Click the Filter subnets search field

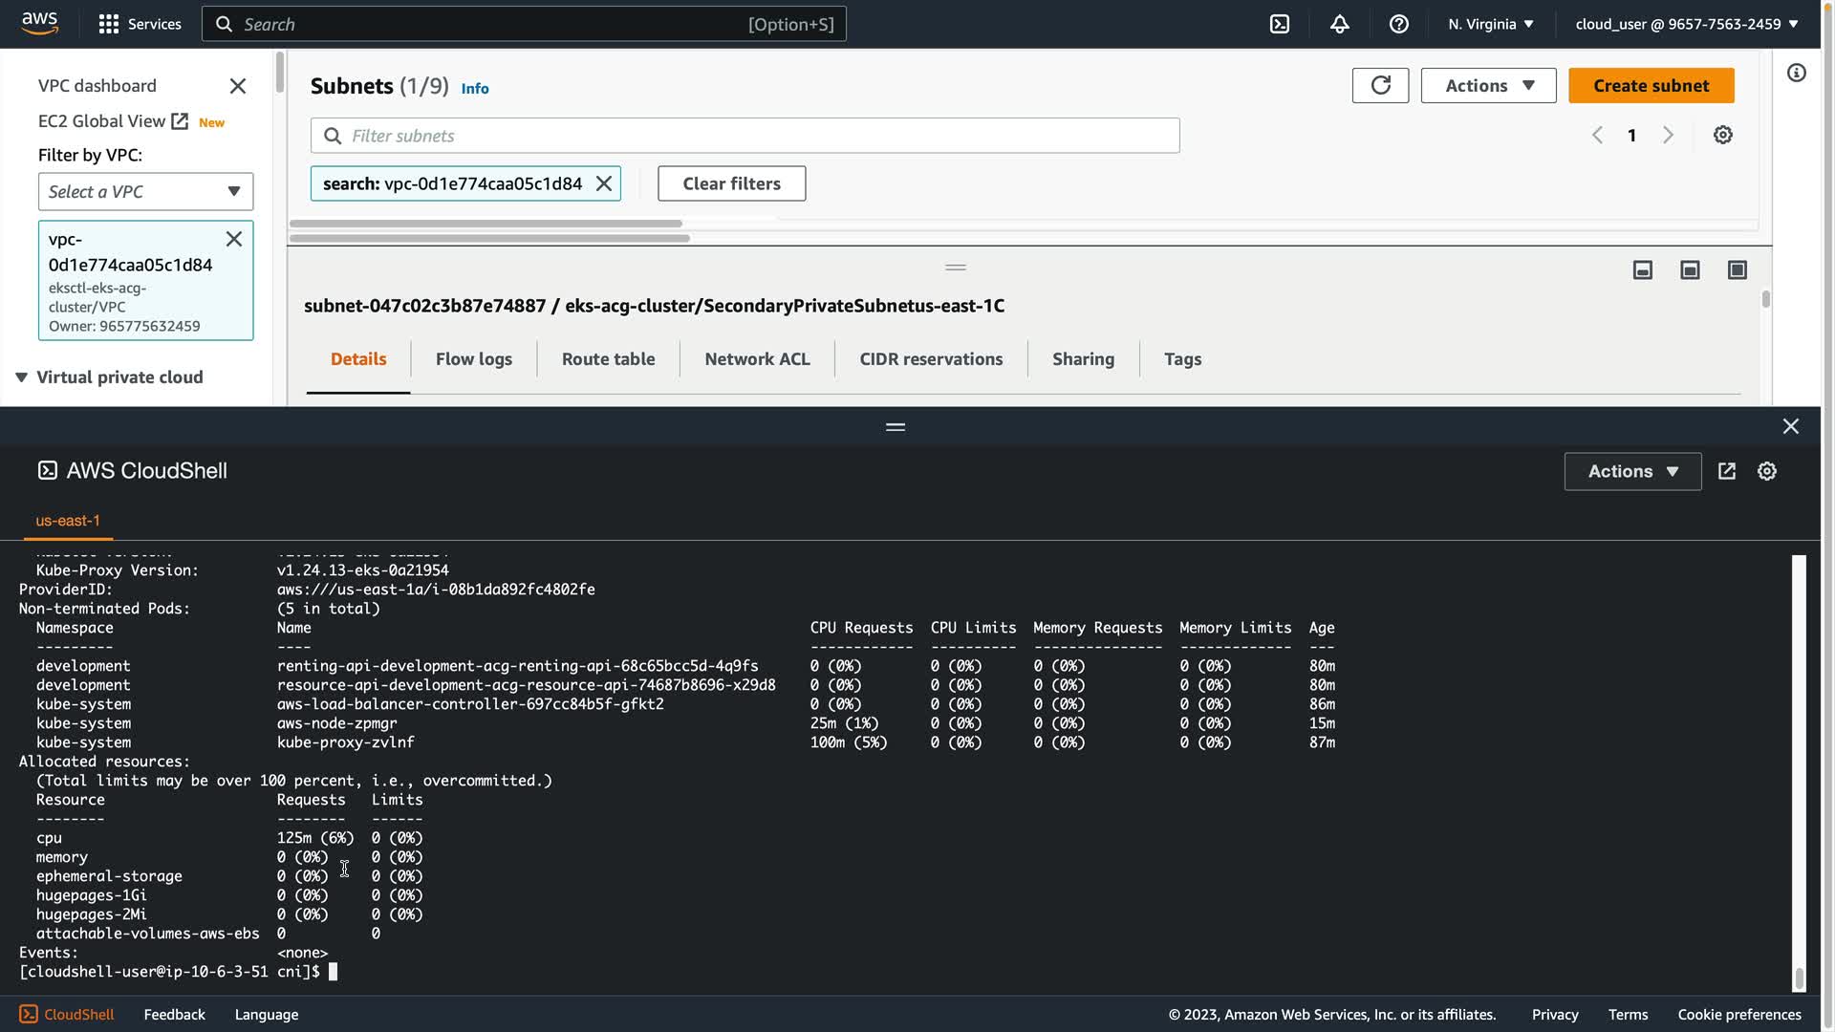[745, 136]
